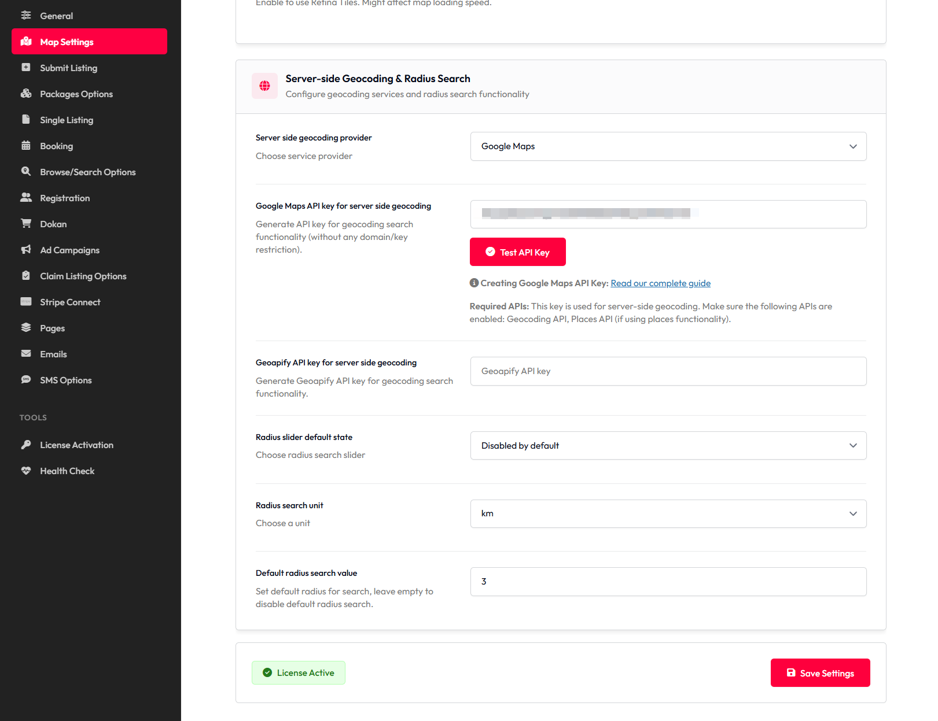Focus the Geoapify API key input field

pos(668,371)
